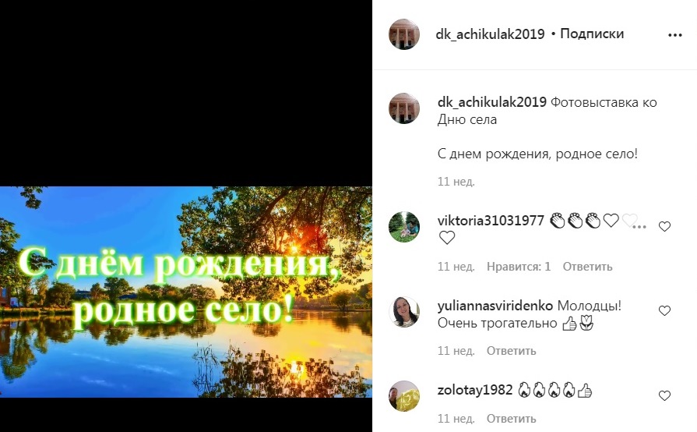Open dk_achikulak2019 avatar in post header
This screenshot has width=697, height=432.
tap(404, 34)
